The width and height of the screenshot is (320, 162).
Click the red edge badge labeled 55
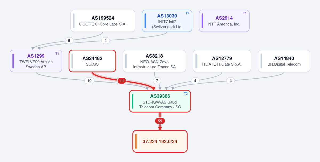coord(160,121)
